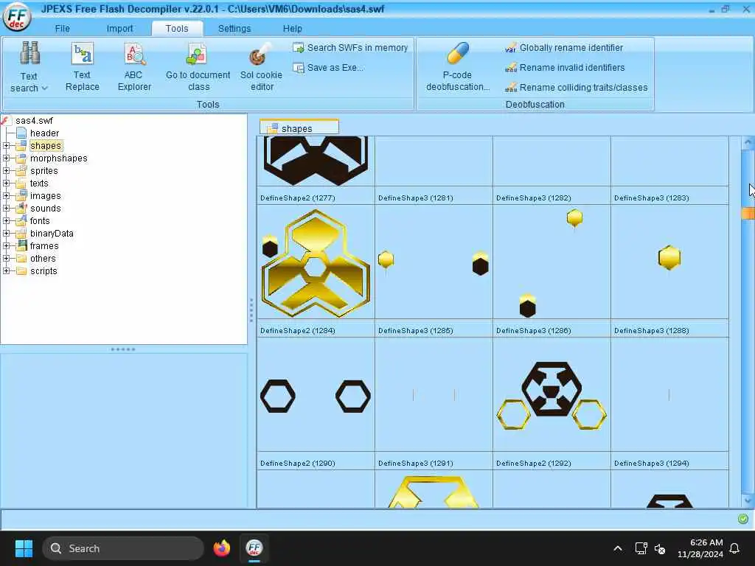Choose Save as Exe option
Screen dimensions: 755x566
pos(328,68)
